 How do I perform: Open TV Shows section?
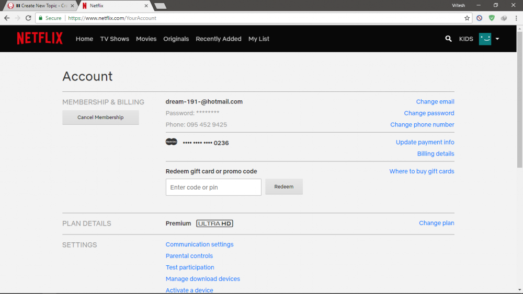click(115, 39)
